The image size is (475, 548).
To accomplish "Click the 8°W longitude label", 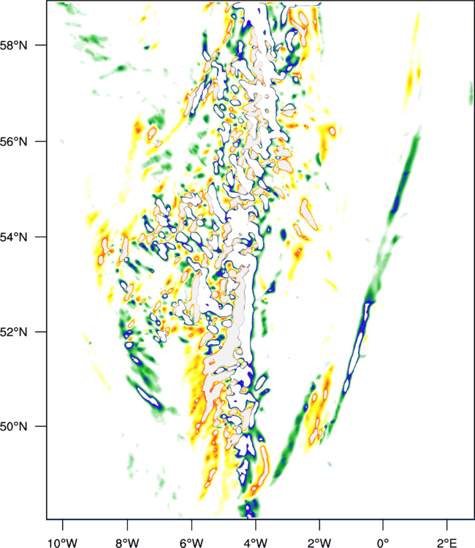I will (x=127, y=543).
